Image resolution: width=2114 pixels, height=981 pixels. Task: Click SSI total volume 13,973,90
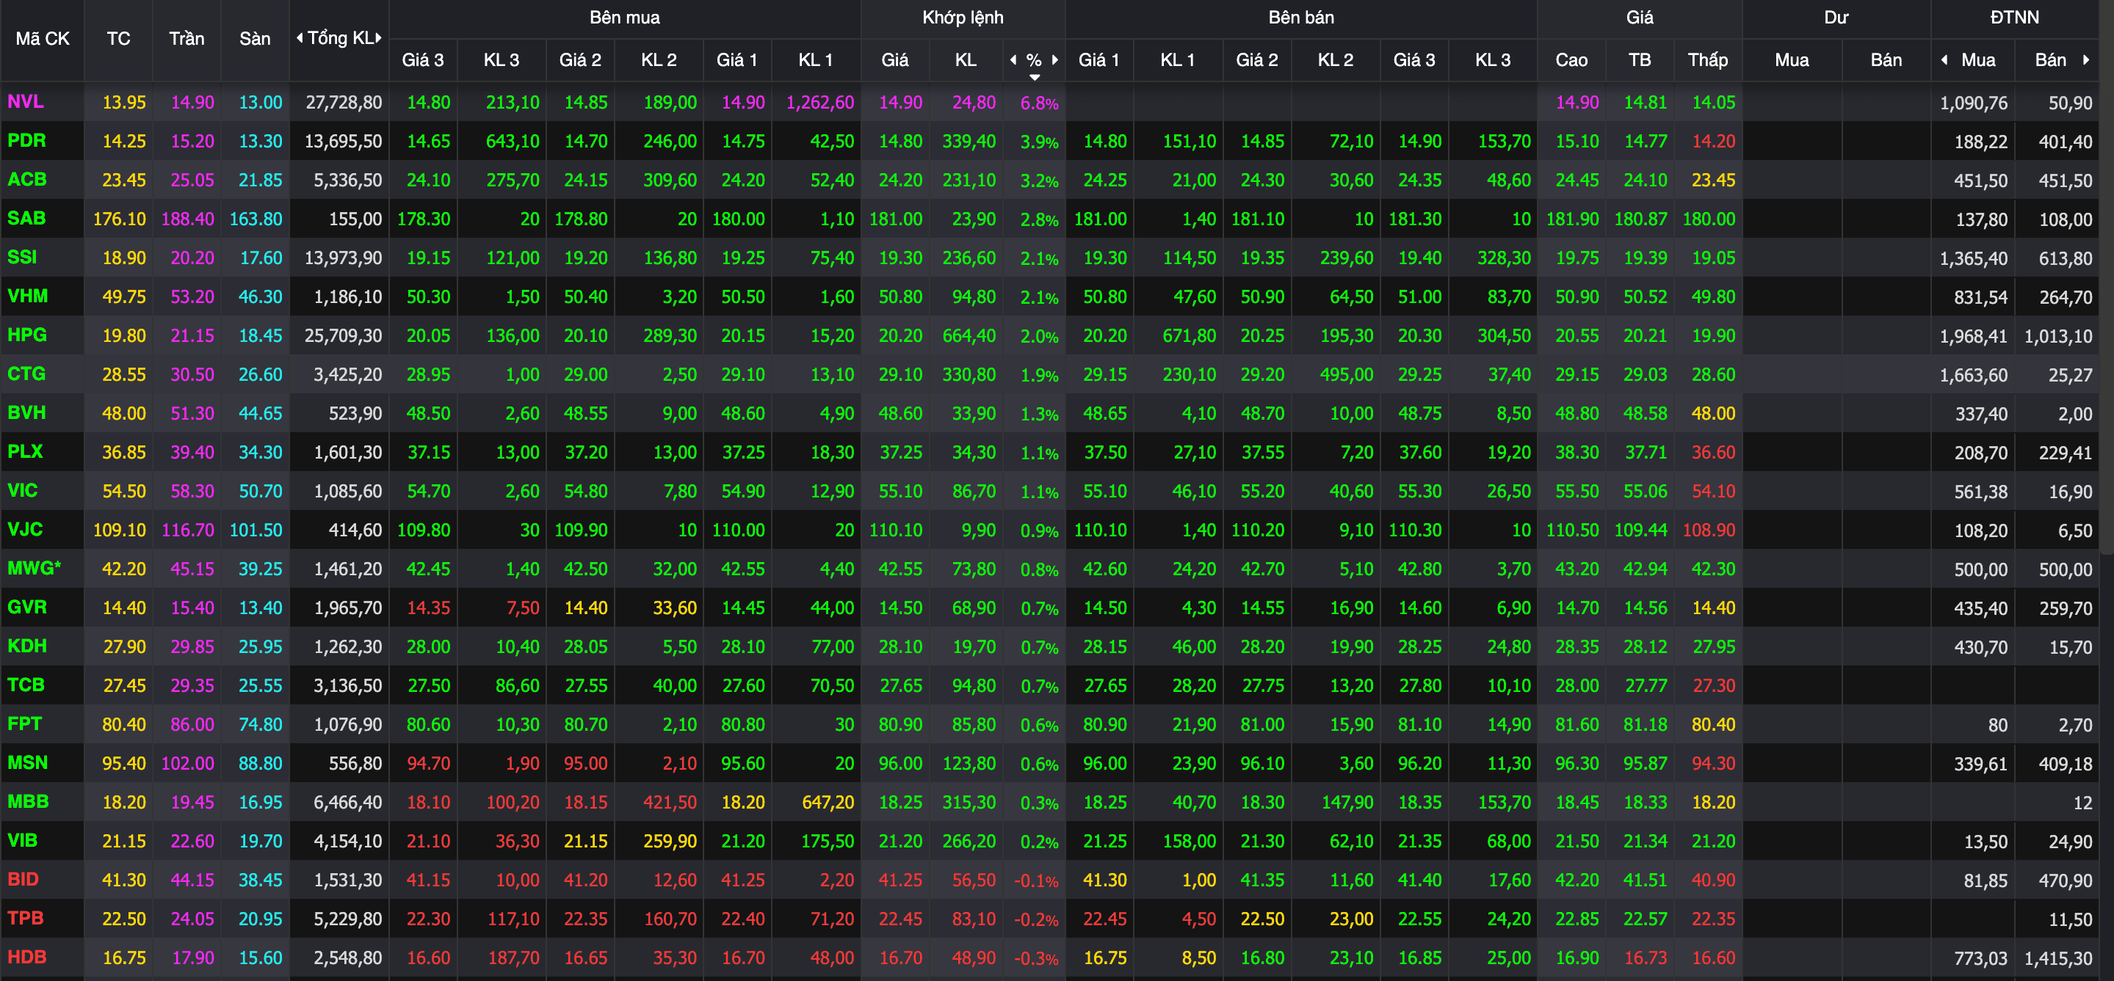[x=343, y=258]
